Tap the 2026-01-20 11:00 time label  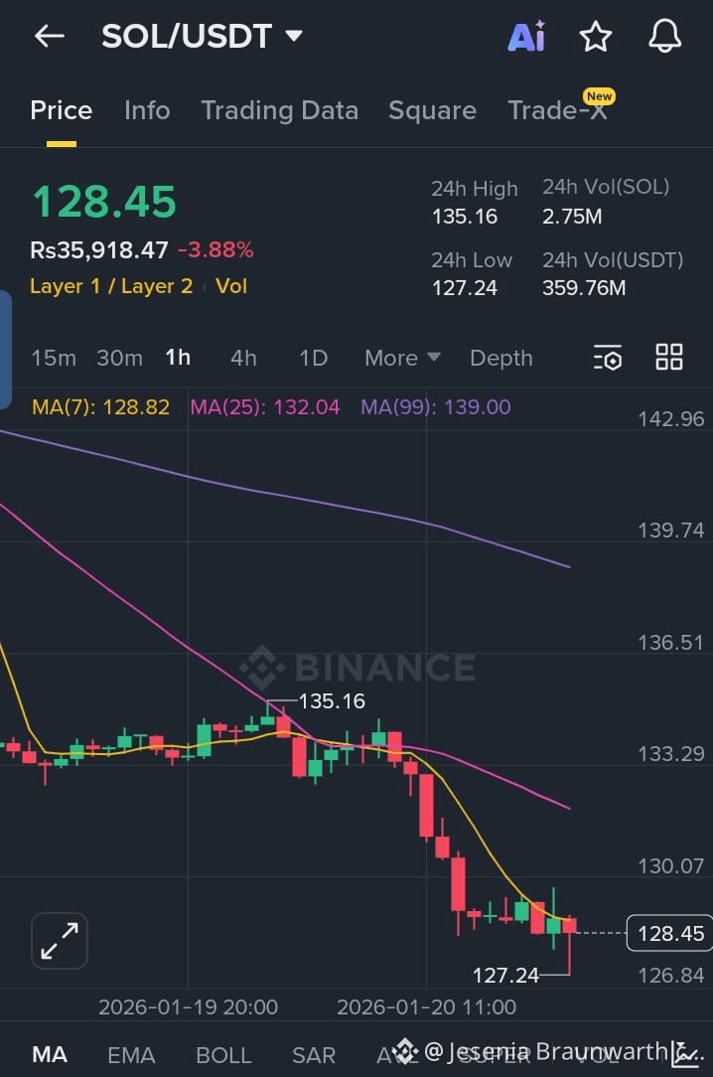pyautogui.click(x=426, y=1007)
